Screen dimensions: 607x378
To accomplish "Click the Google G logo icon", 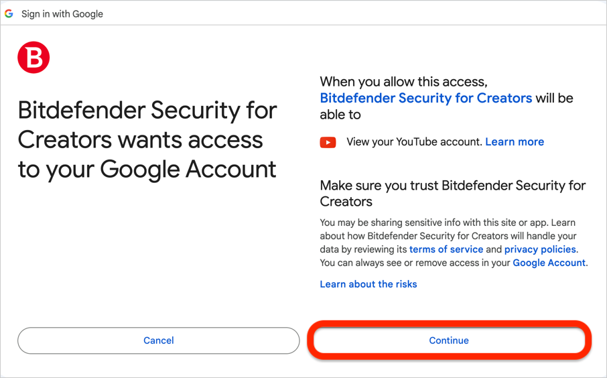I will pyautogui.click(x=9, y=14).
